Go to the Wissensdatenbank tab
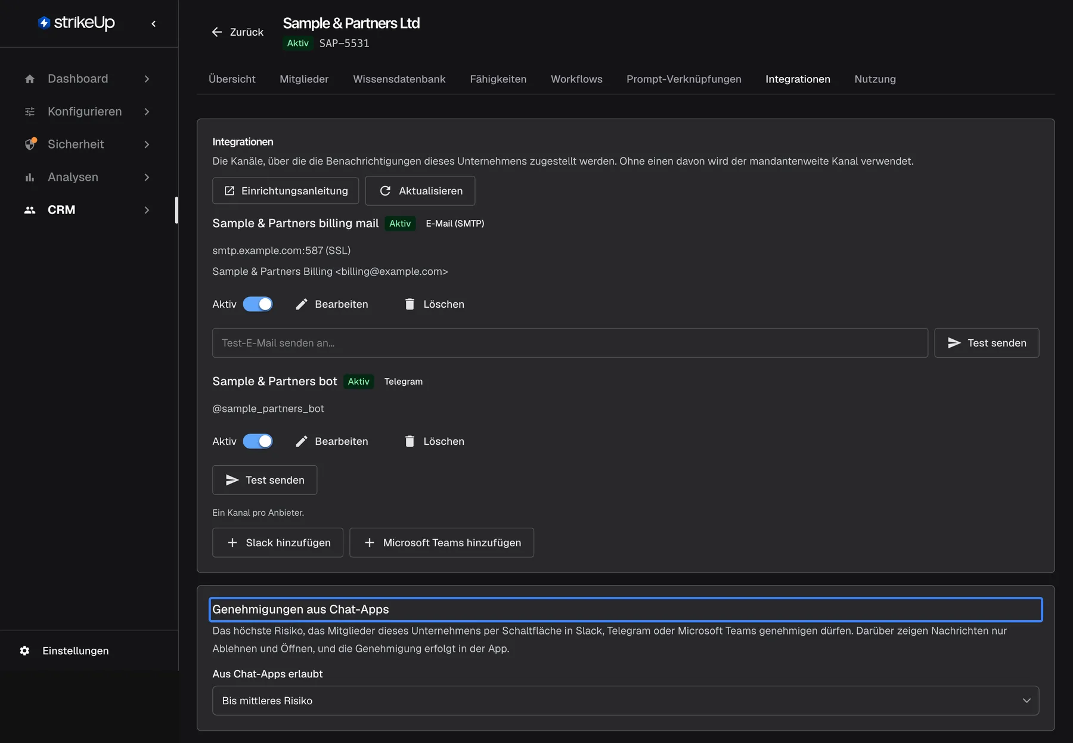This screenshot has height=743, width=1073. pyautogui.click(x=399, y=79)
